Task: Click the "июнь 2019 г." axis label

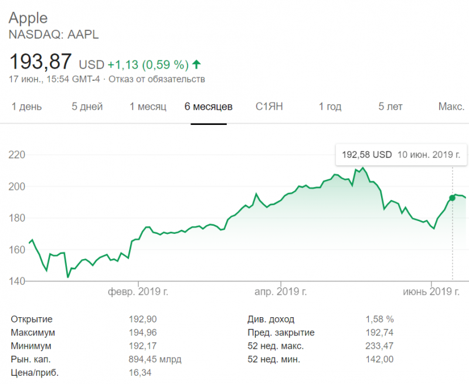Action: (431, 291)
